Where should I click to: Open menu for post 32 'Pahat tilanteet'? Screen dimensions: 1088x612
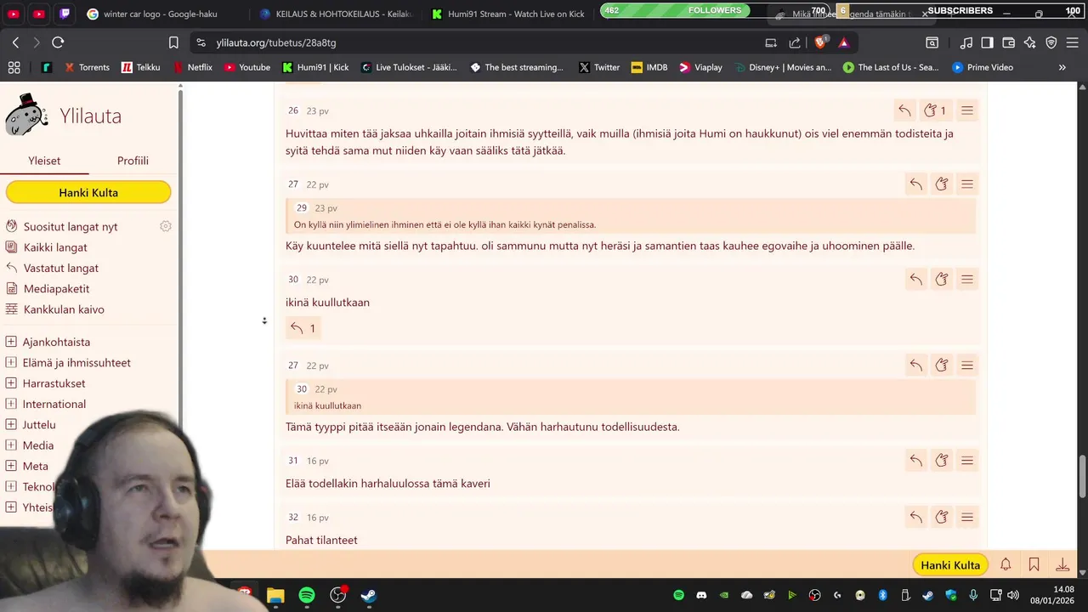[x=967, y=518]
